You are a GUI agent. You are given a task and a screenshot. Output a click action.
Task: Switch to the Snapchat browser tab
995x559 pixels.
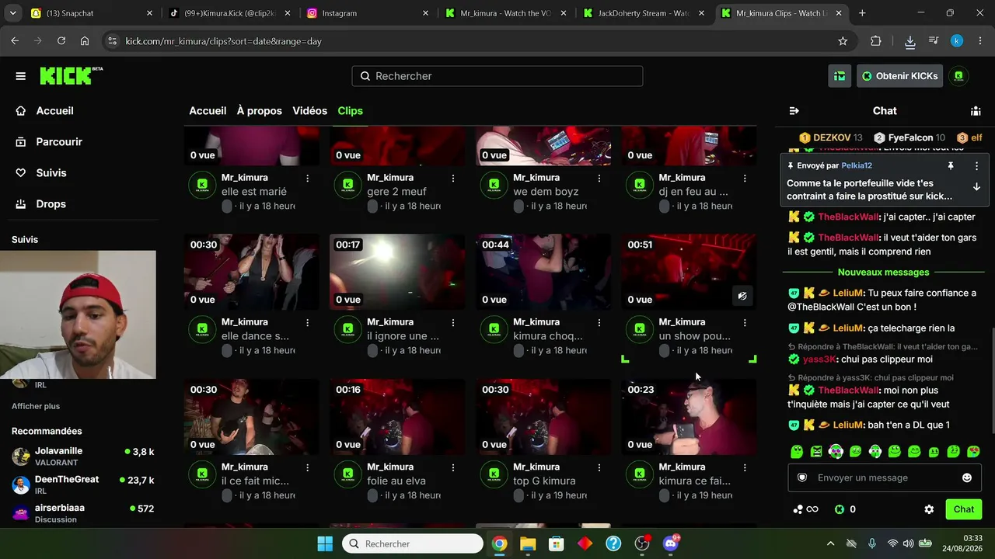point(92,13)
